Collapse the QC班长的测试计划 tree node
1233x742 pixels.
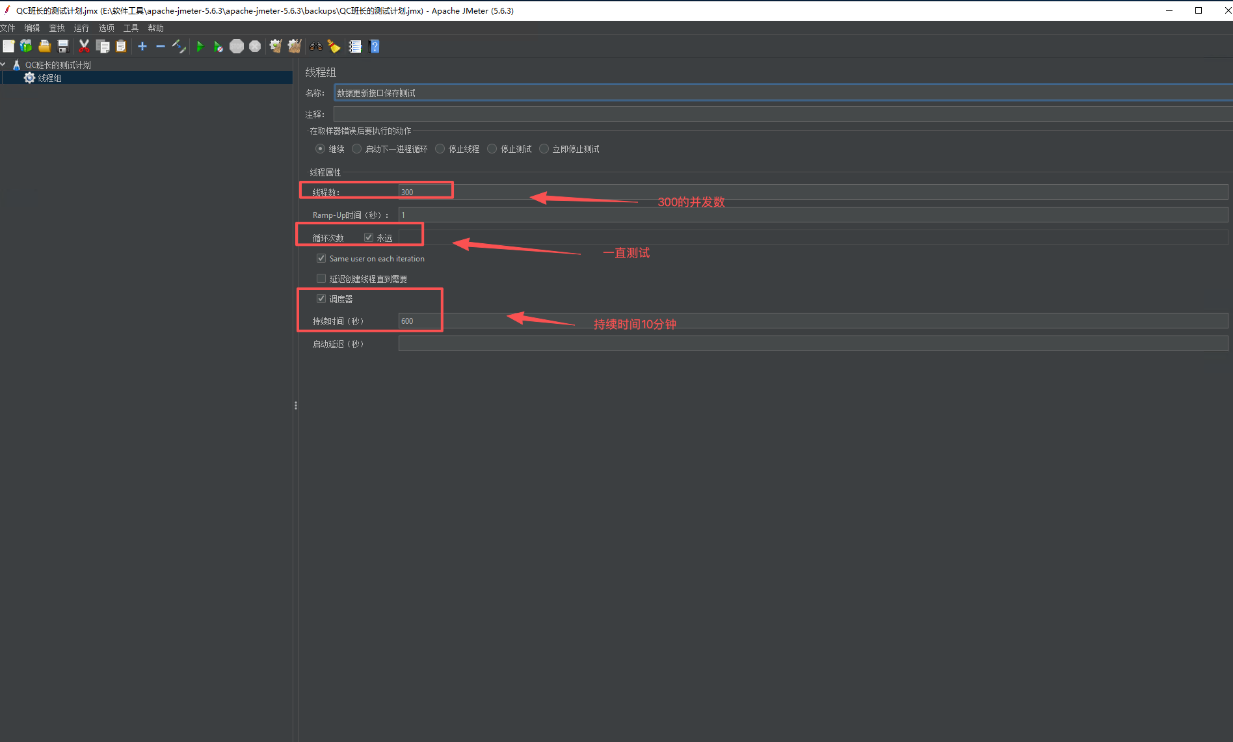point(3,64)
